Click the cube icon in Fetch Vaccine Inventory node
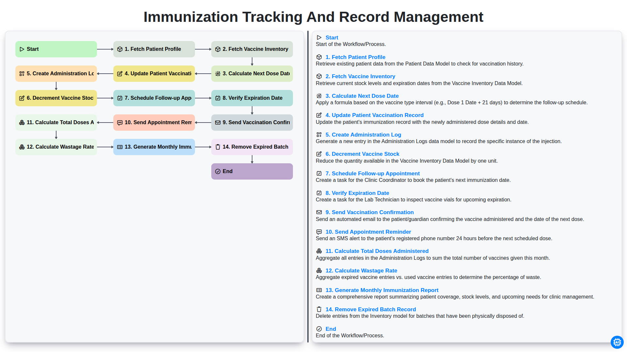 (x=218, y=49)
